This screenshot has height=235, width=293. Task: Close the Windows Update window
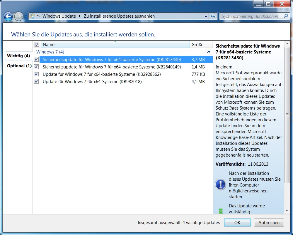tap(282, 4)
